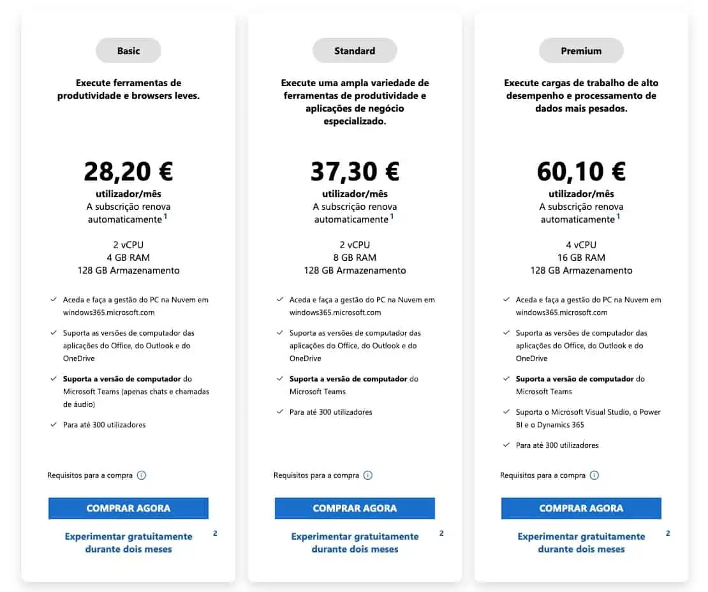Click footnote 1 next to Basic renewal text

coord(165,217)
